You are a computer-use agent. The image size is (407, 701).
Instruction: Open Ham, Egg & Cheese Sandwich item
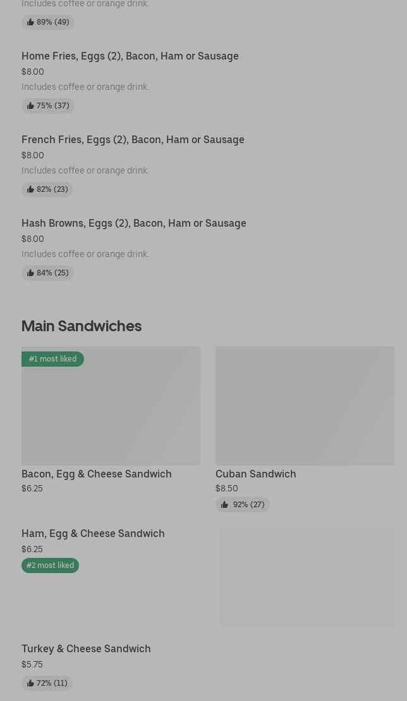point(93,533)
